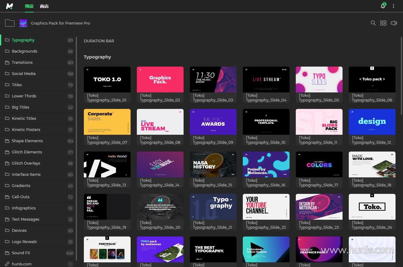The image size is (403, 267).
Task: Open the Glitch Overlays folder
Action: coord(26,163)
